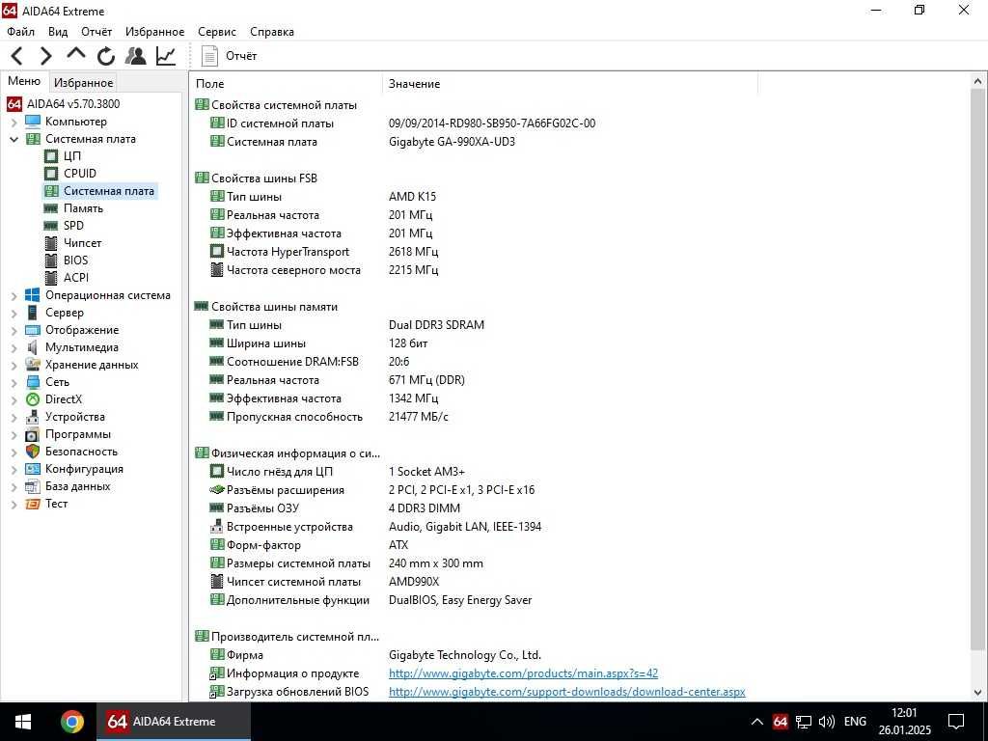Click the Отображение display icon
Screen dimensions: 988x741
point(33,330)
